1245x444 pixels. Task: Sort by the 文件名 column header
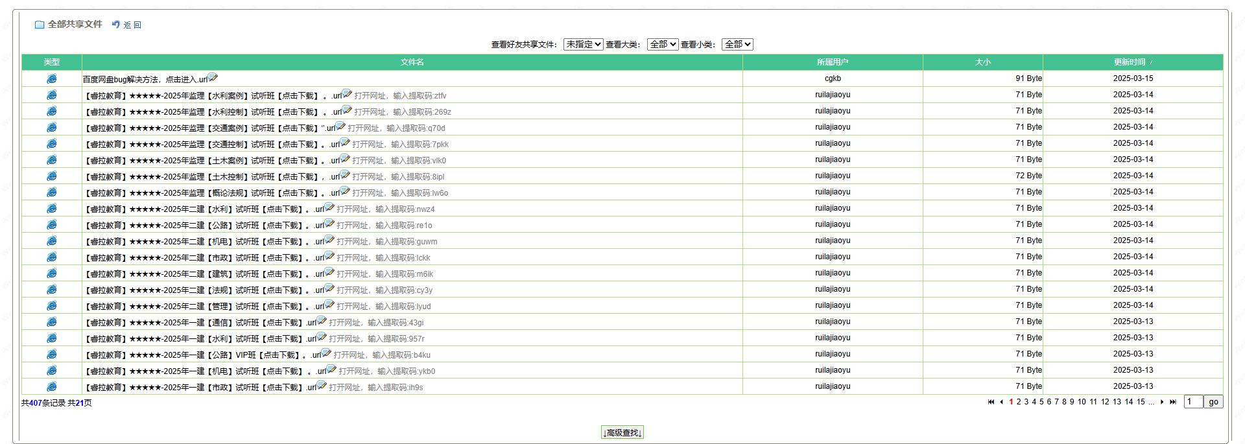(412, 62)
